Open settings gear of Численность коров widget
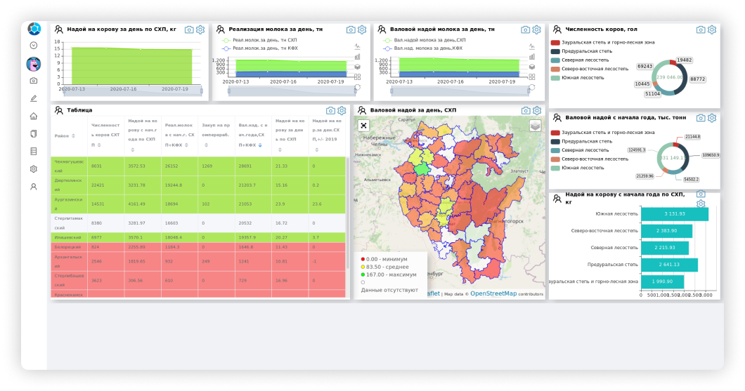This screenshot has width=745, height=391. point(712,29)
